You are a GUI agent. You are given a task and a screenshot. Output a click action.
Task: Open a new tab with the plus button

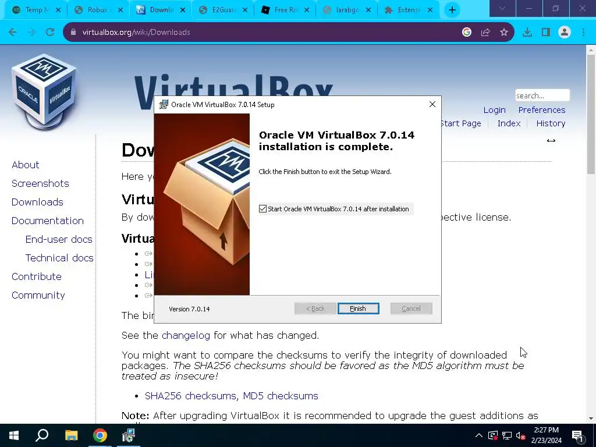452,10
